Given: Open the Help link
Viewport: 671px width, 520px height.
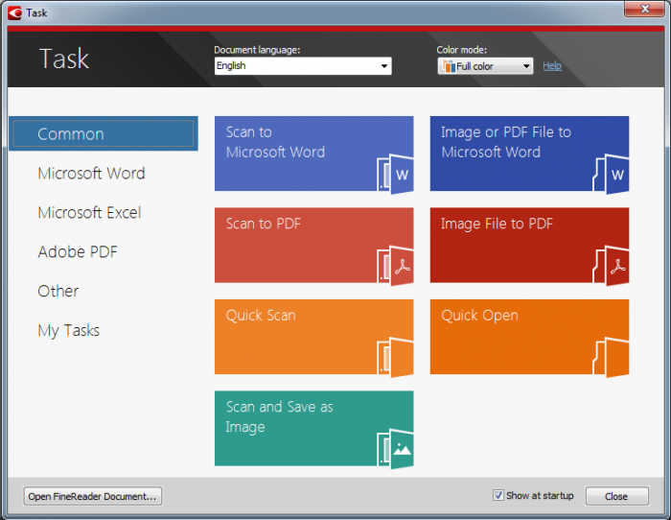Looking at the screenshot, I should 552,66.
